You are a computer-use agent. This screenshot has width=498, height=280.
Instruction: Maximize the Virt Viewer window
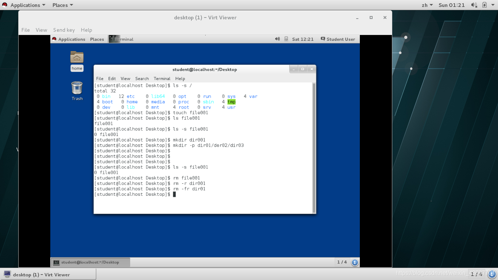pos(371,17)
